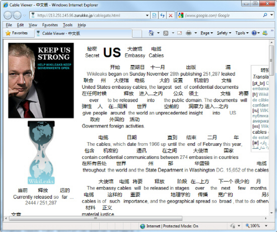Image resolution: width=277 pixels, height=232 pixels.
Task: Click the 100% zoom level button
Action: tap(253, 226)
